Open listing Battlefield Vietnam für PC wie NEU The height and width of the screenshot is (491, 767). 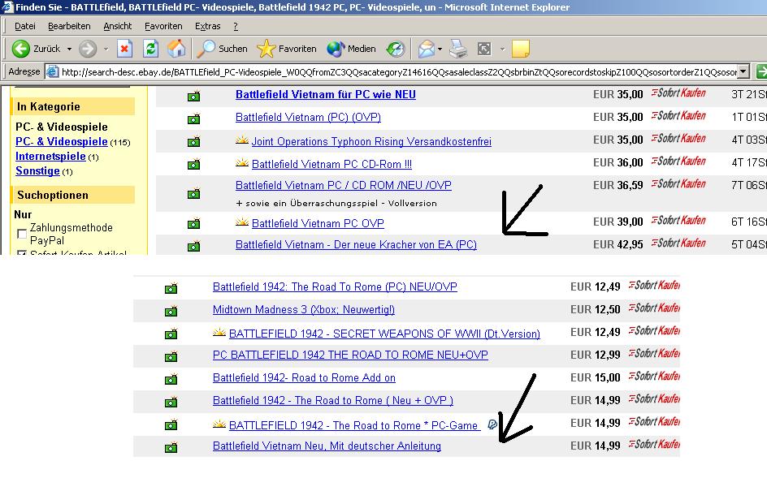pyautogui.click(x=325, y=94)
